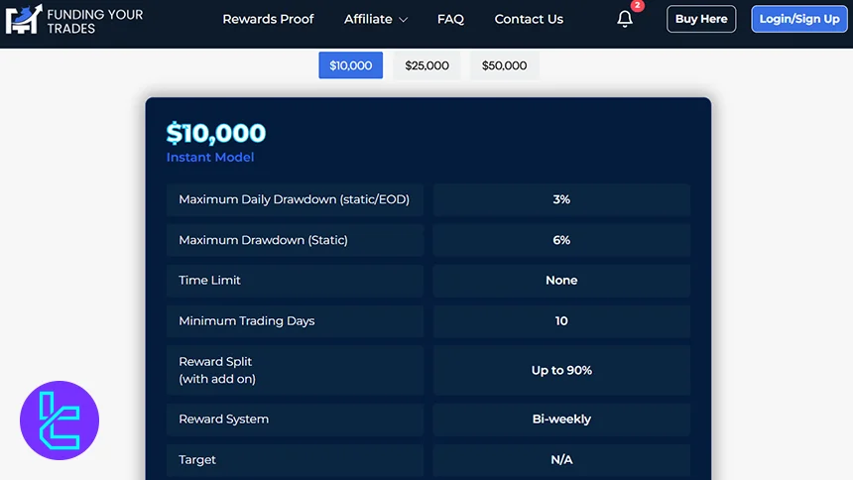Click the Funding Your Trades logo
853x480 pixels.
click(x=74, y=19)
